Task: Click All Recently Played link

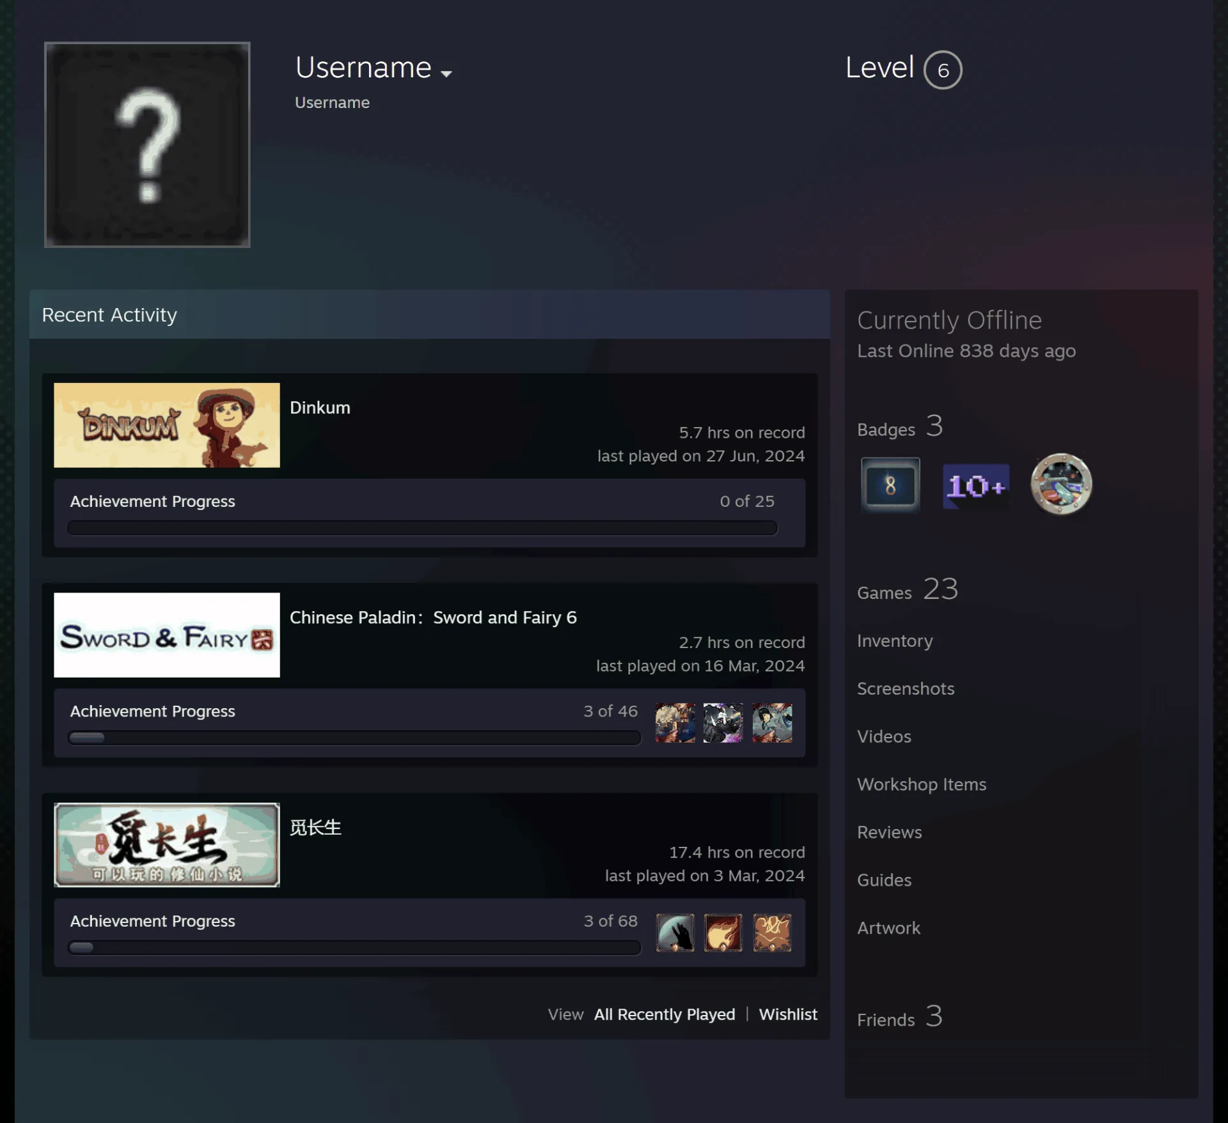Action: [x=665, y=1014]
